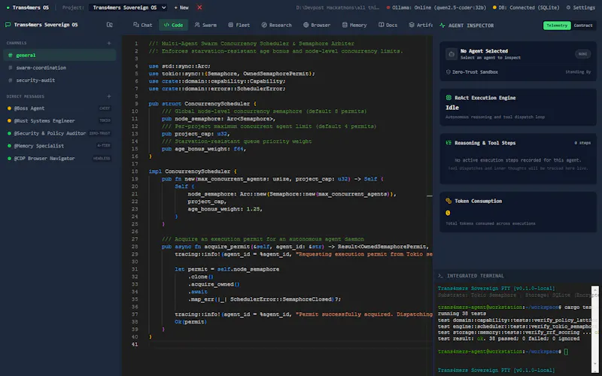This screenshot has width=602, height=376.
Task: Switch inspector to Telemetry view
Action: 557,26
